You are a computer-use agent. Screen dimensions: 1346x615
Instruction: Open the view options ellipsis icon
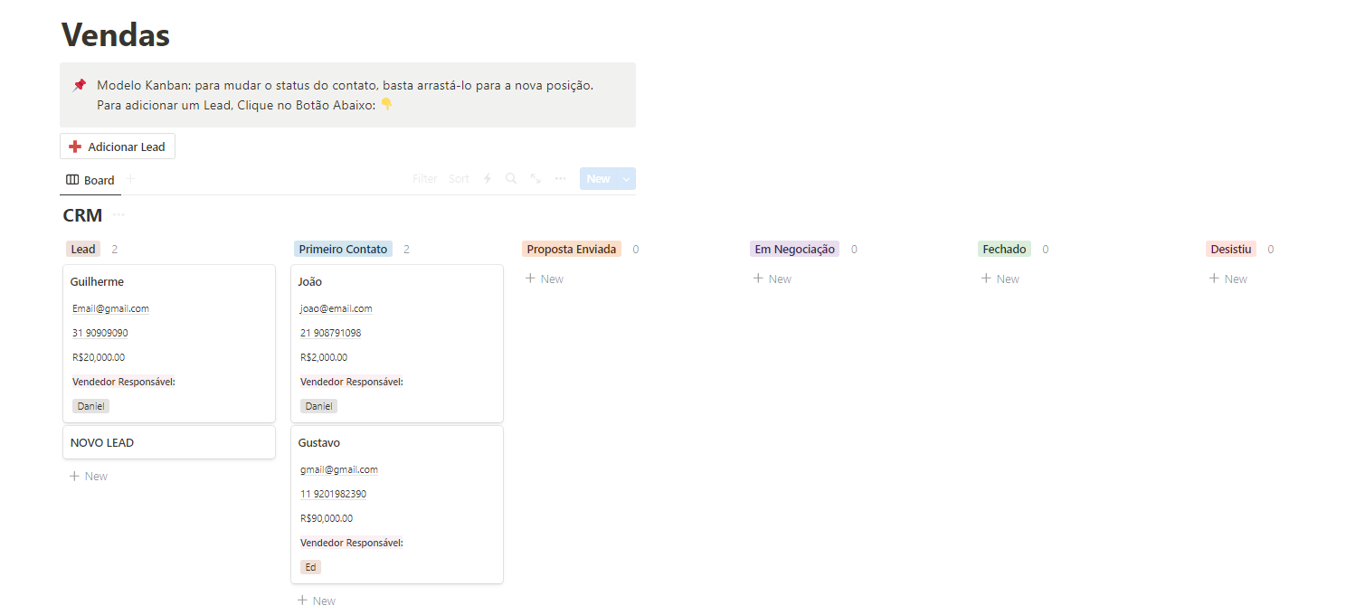tap(561, 179)
